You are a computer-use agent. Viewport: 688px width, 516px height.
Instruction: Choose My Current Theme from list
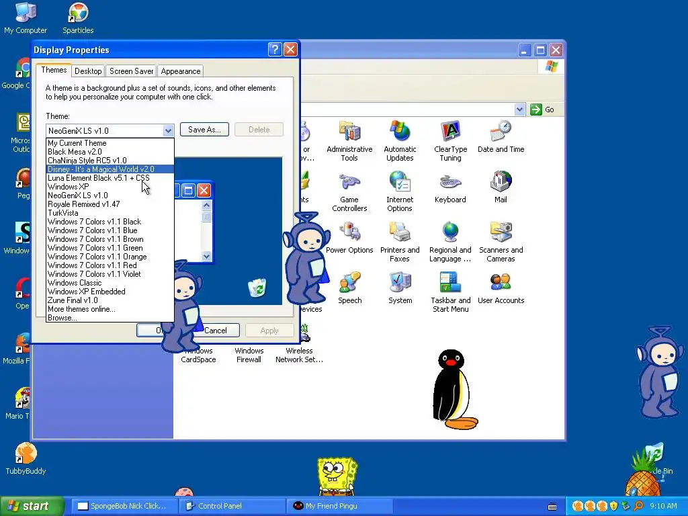tap(110, 143)
